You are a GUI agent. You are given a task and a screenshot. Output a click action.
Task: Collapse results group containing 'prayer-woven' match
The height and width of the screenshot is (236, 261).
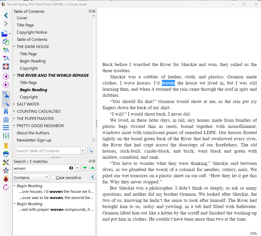tap(14, 204)
